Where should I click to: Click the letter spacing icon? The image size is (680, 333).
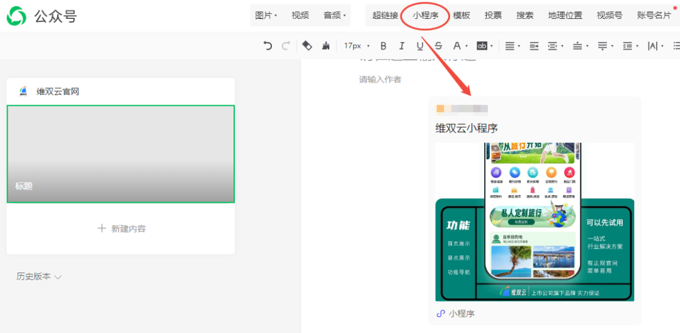[652, 45]
